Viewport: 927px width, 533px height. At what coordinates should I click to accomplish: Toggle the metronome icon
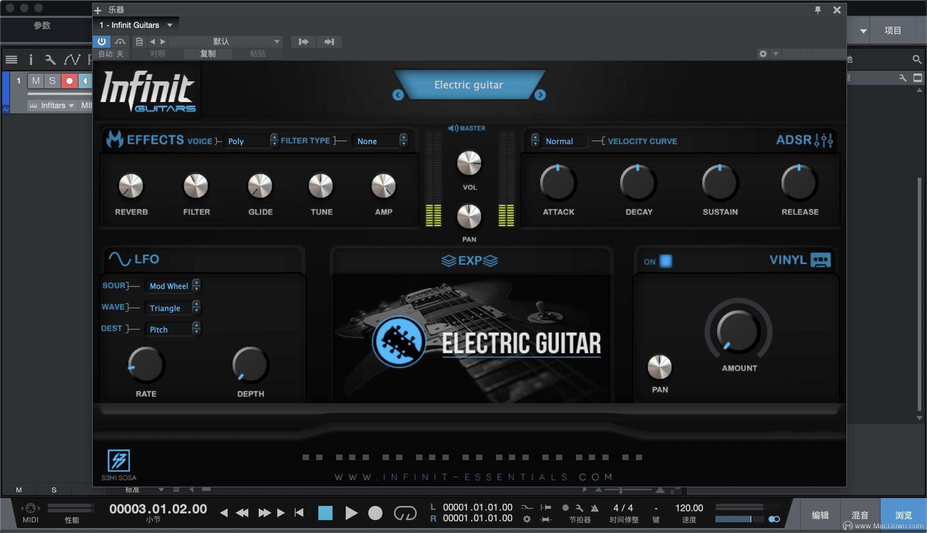[x=594, y=508]
